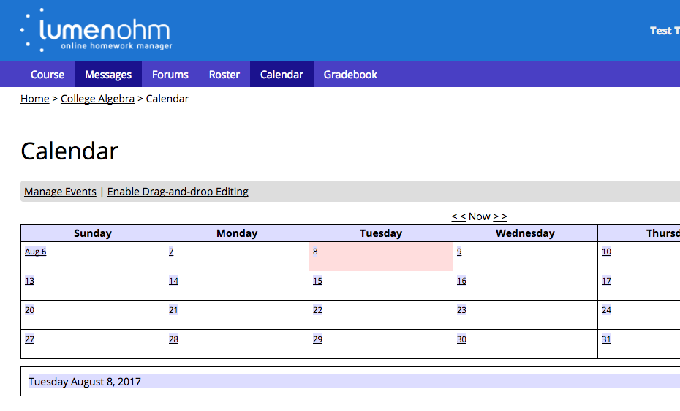Go to previous weeks with << arrows
Image resolution: width=680 pixels, height=411 pixels.
[x=458, y=216]
